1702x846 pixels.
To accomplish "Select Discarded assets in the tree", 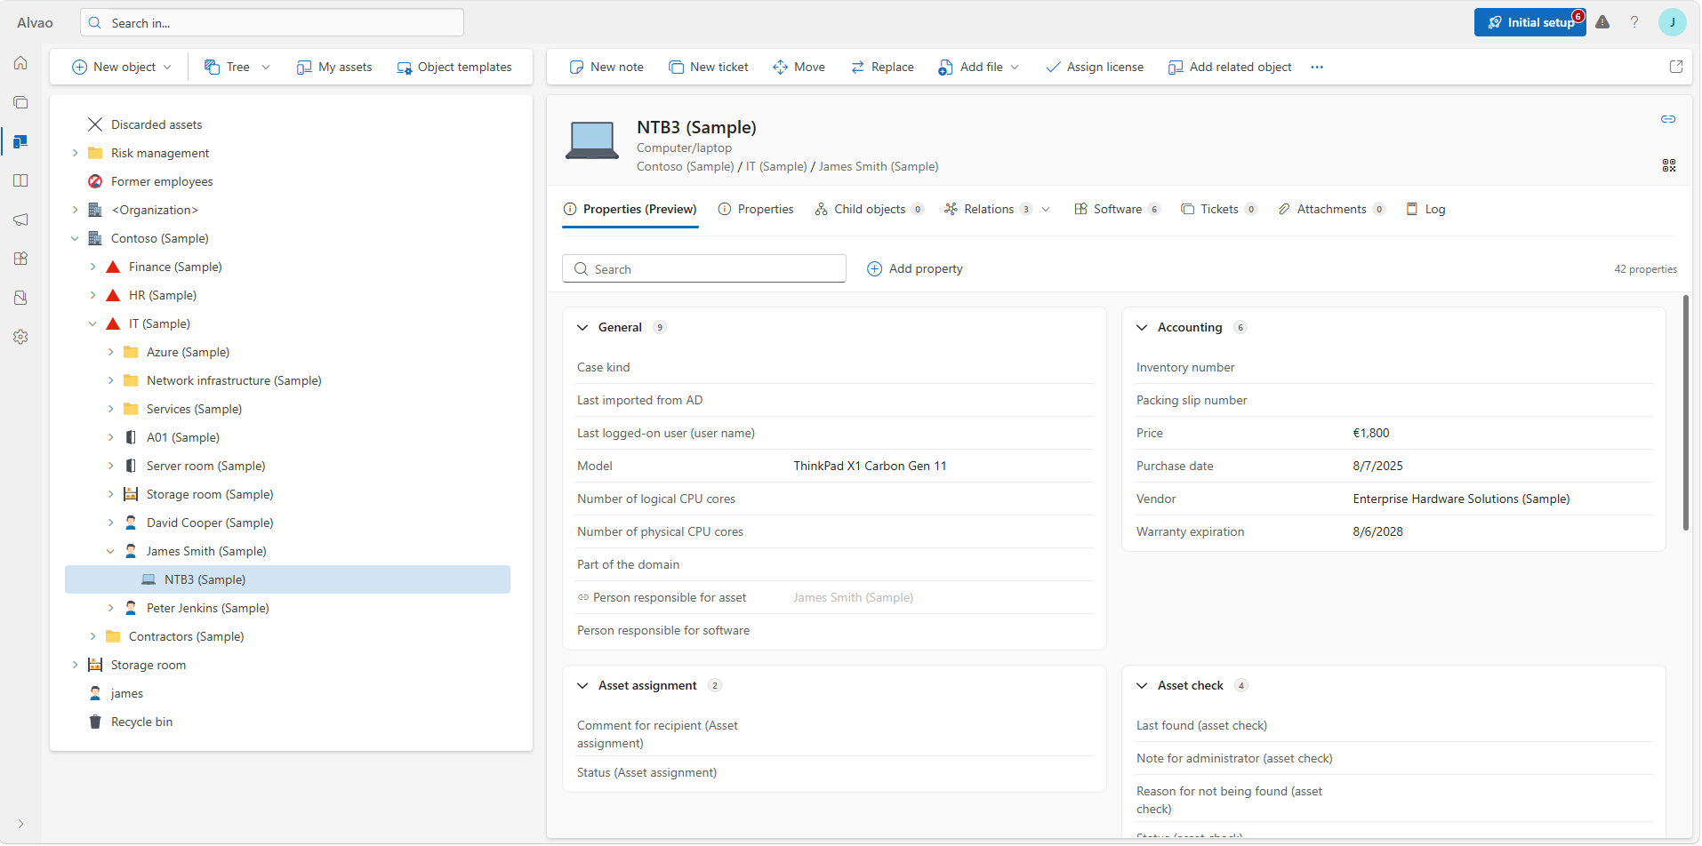I will tap(157, 124).
